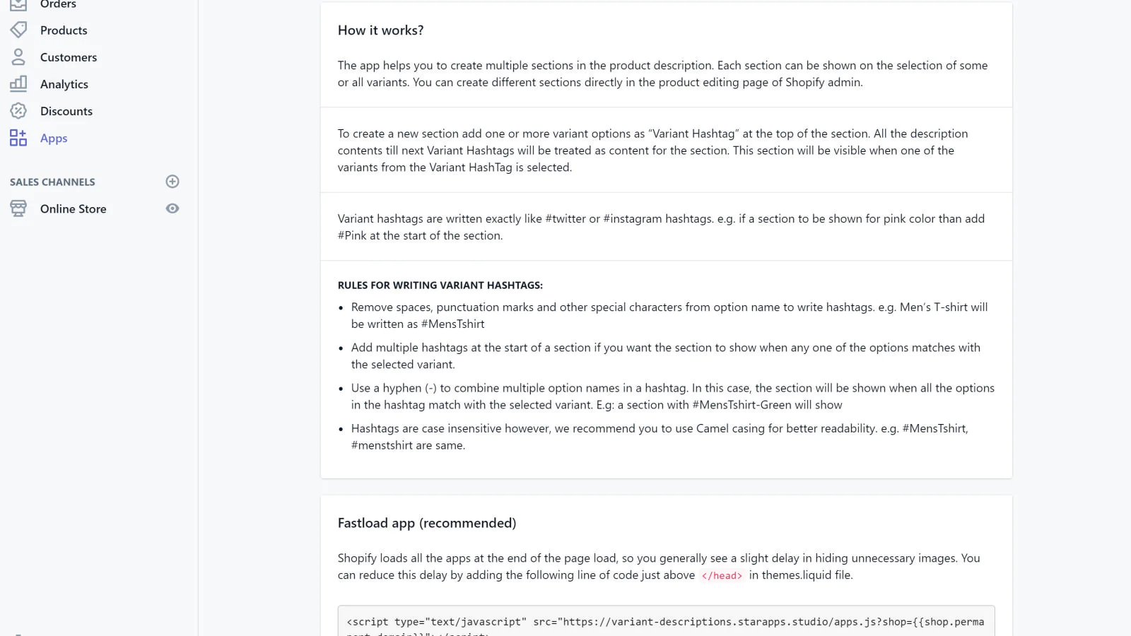Click the </head> inline code tag
1131x636 pixels.
coord(722,576)
